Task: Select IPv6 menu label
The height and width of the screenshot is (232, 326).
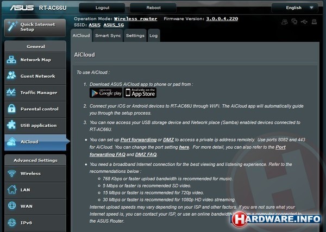Action: tap(26, 223)
